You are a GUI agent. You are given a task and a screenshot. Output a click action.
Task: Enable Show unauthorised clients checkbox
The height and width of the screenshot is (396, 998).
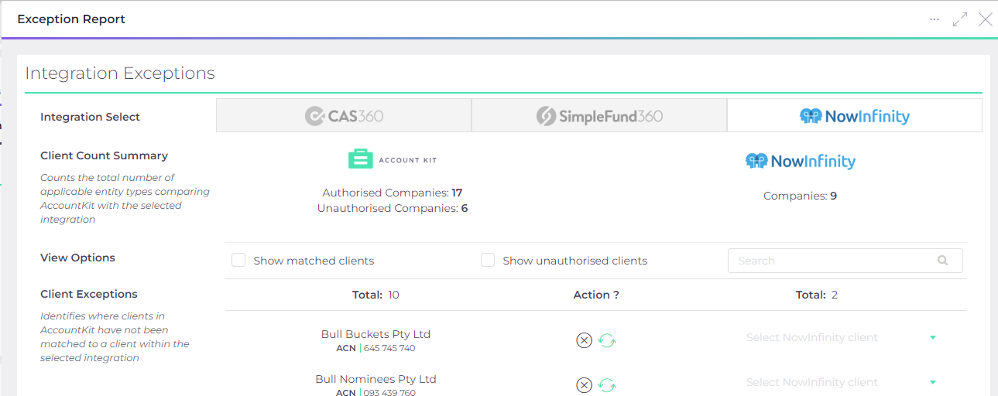pyautogui.click(x=488, y=261)
